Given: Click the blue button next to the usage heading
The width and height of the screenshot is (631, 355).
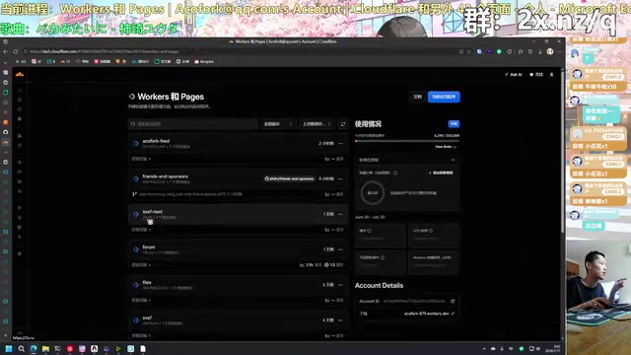Looking at the screenshot, I should coord(454,124).
